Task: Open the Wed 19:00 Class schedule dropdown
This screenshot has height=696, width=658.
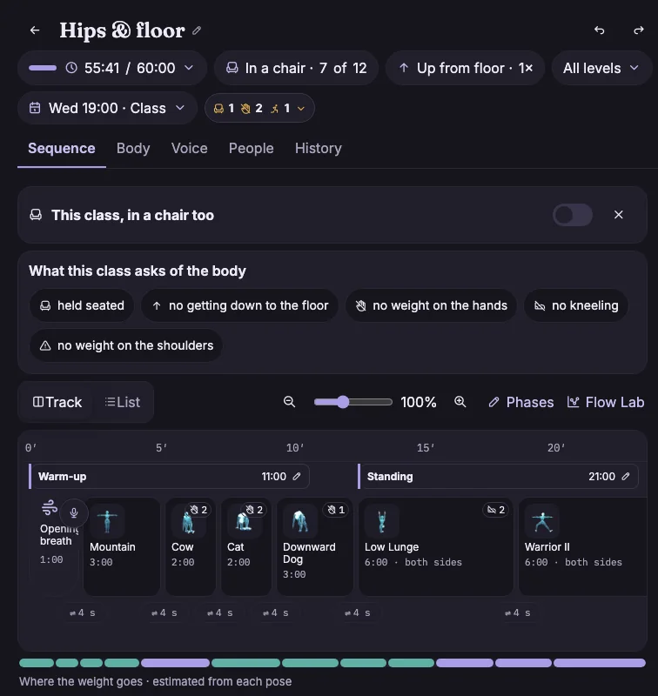Action: point(107,108)
